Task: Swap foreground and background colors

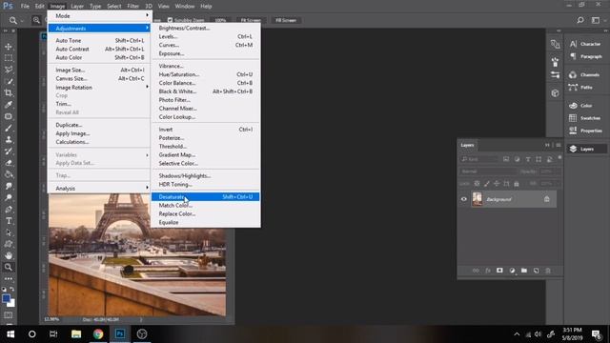Action: (x=12, y=290)
